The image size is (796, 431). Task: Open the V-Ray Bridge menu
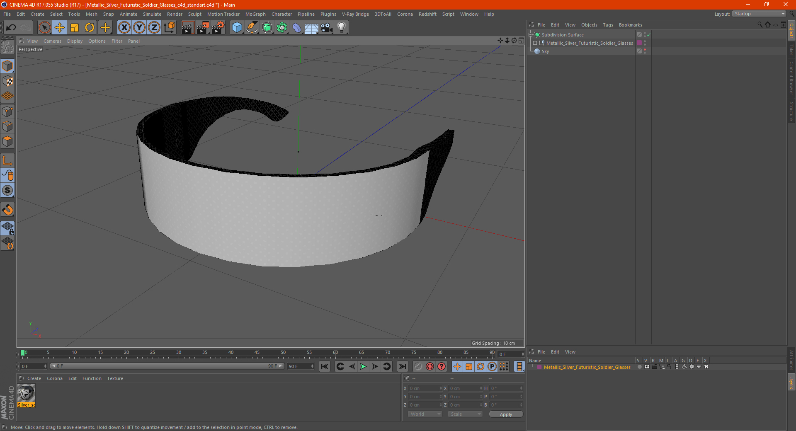(x=355, y=14)
